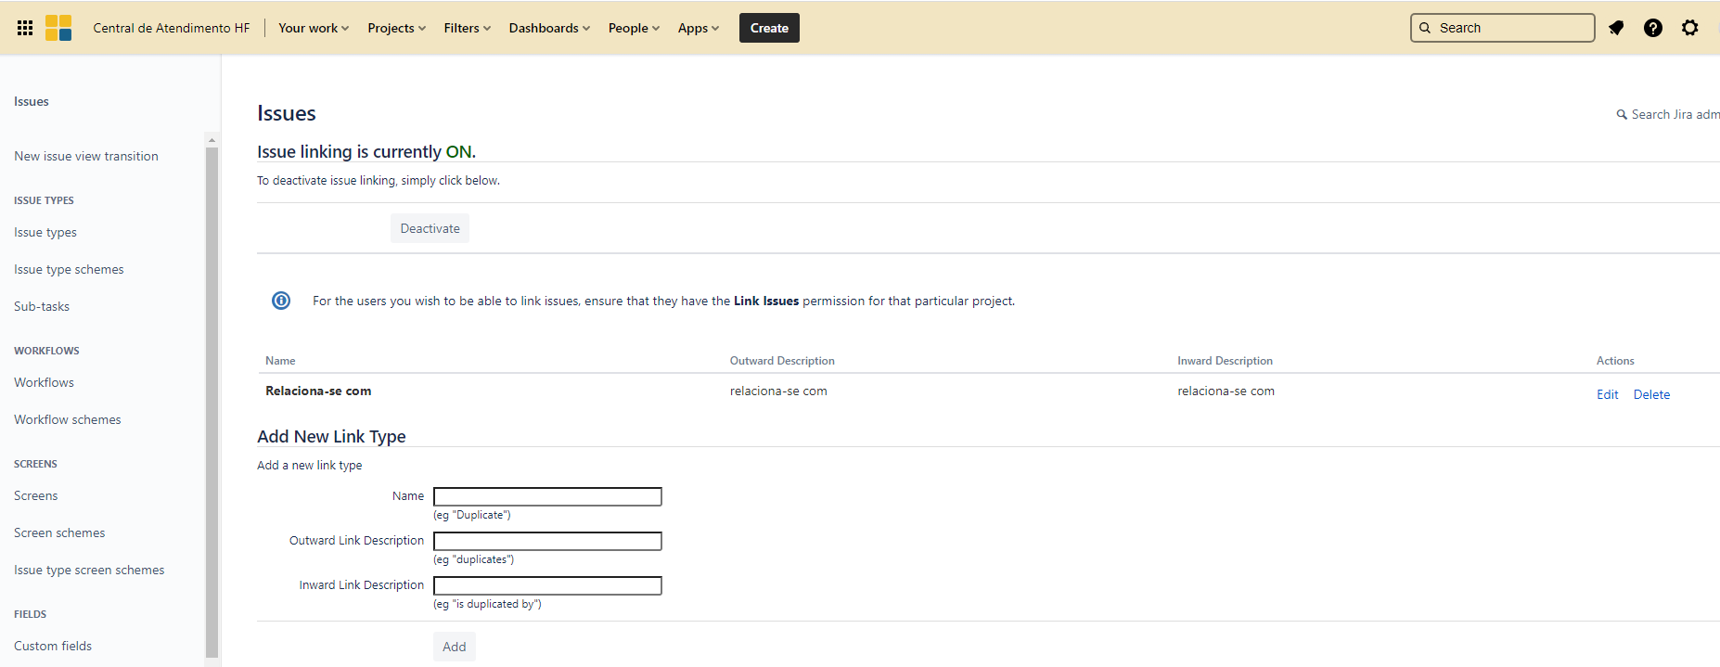Open the help question mark icon
The image size is (1720, 667).
click(x=1653, y=28)
